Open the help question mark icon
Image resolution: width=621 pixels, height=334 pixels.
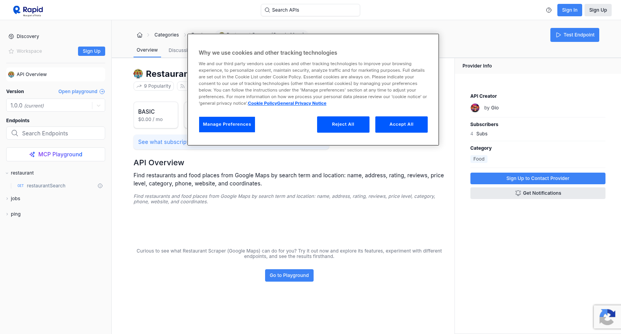[549, 10]
